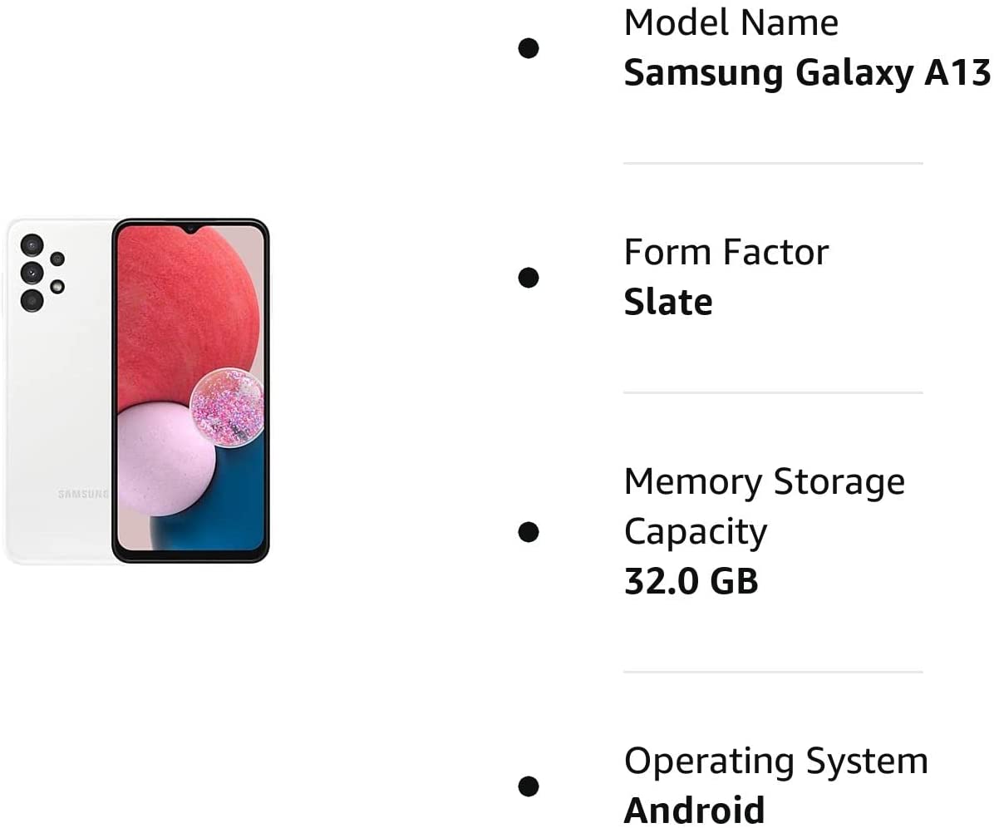Select the "Slate" value text
This screenshot has width=994, height=828.
668,302
